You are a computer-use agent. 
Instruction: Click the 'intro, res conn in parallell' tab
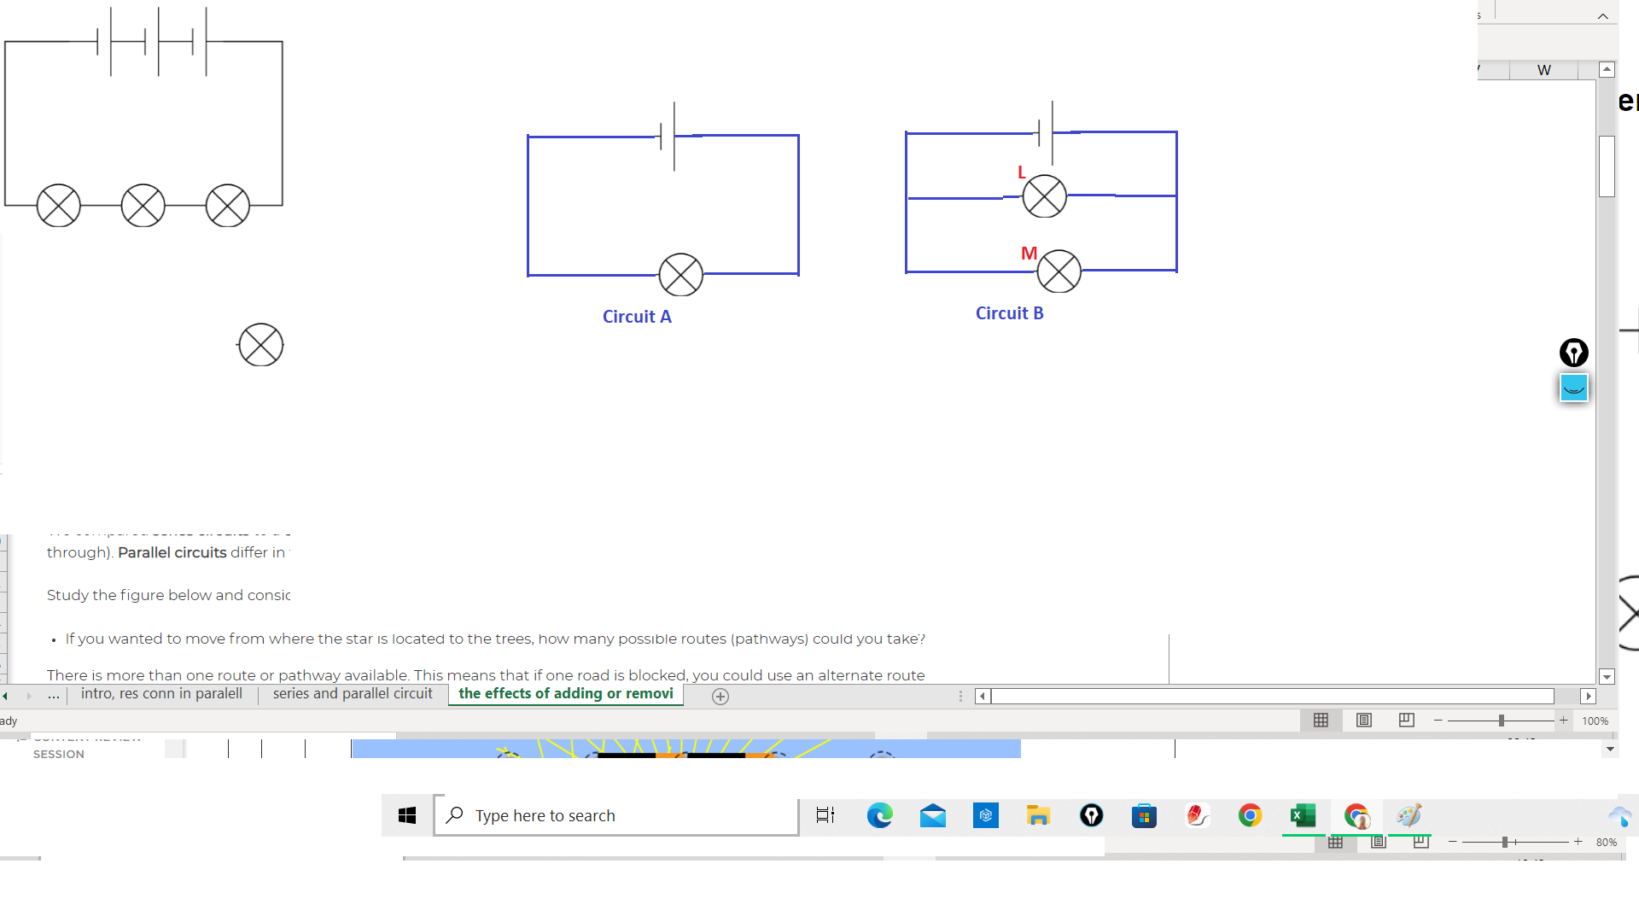point(161,693)
